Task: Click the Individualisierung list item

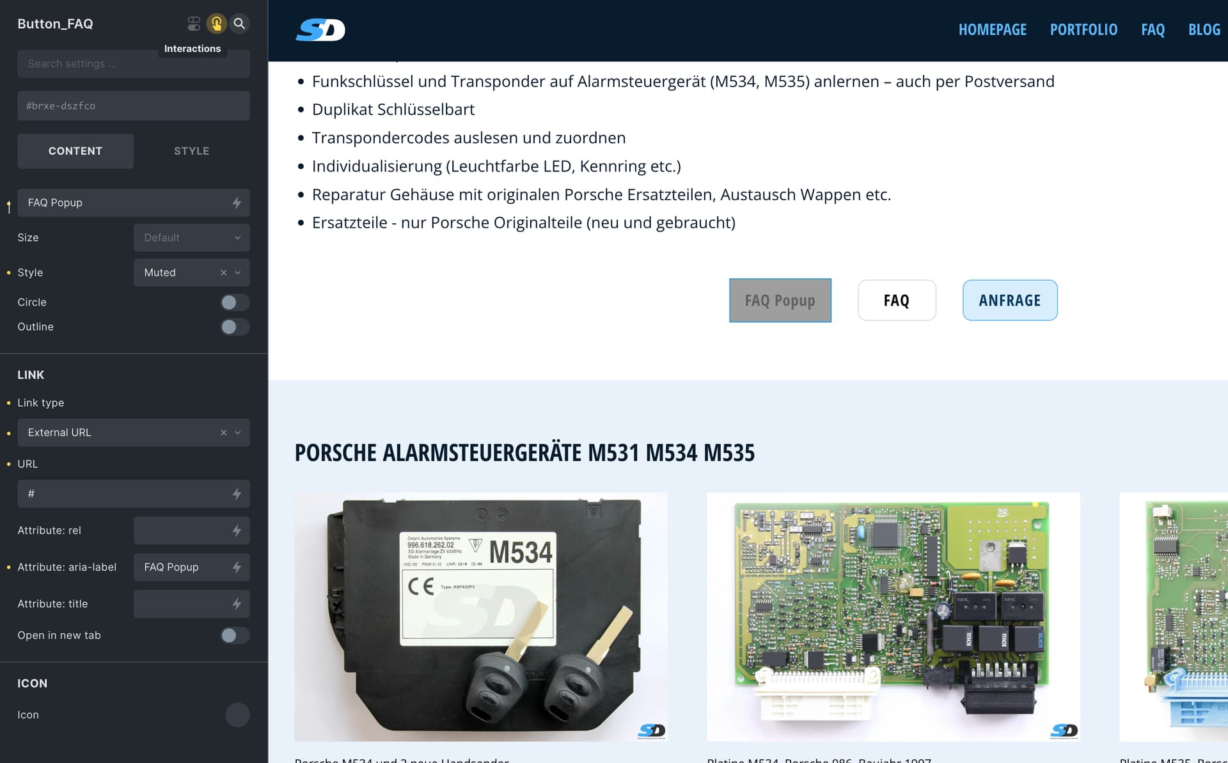Action: point(496,166)
